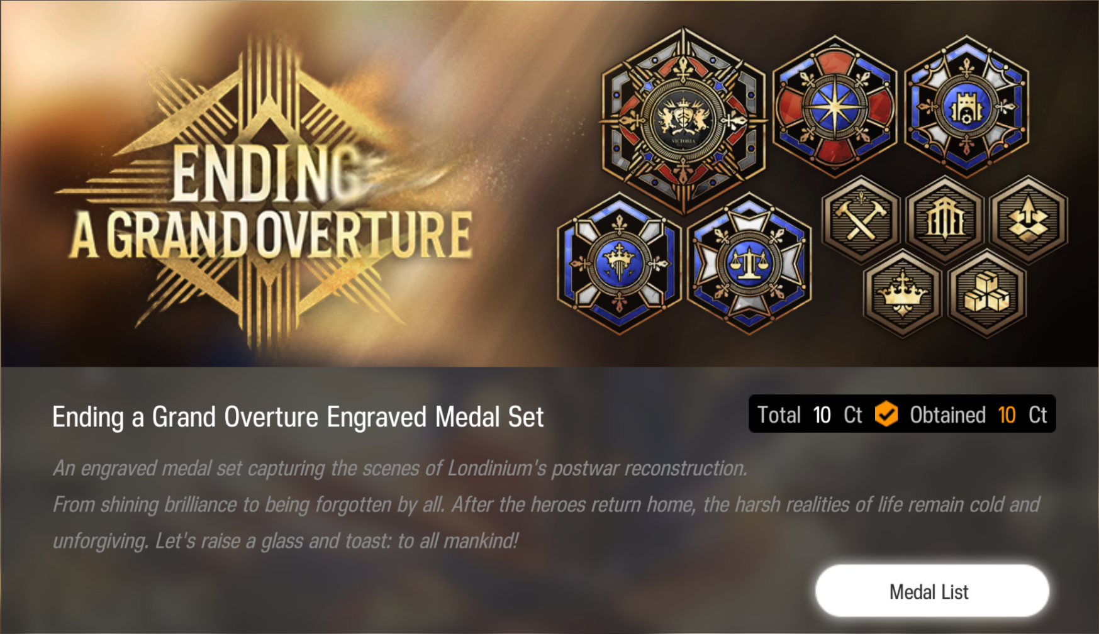Screen dimensions: 1099x634
Task: Select the blue scales of justice medal
Action: pos(749,264)
